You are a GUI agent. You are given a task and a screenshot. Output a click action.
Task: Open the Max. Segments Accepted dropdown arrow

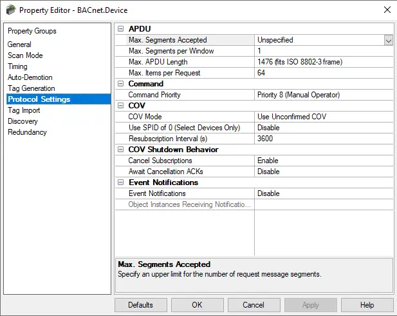389,40
